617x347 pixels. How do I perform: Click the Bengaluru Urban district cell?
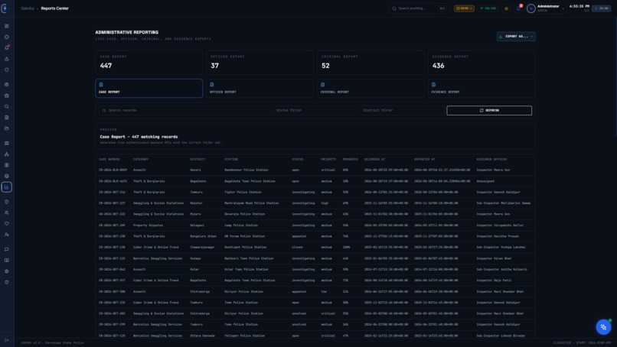pyautogui.click(x=203, y=236)
